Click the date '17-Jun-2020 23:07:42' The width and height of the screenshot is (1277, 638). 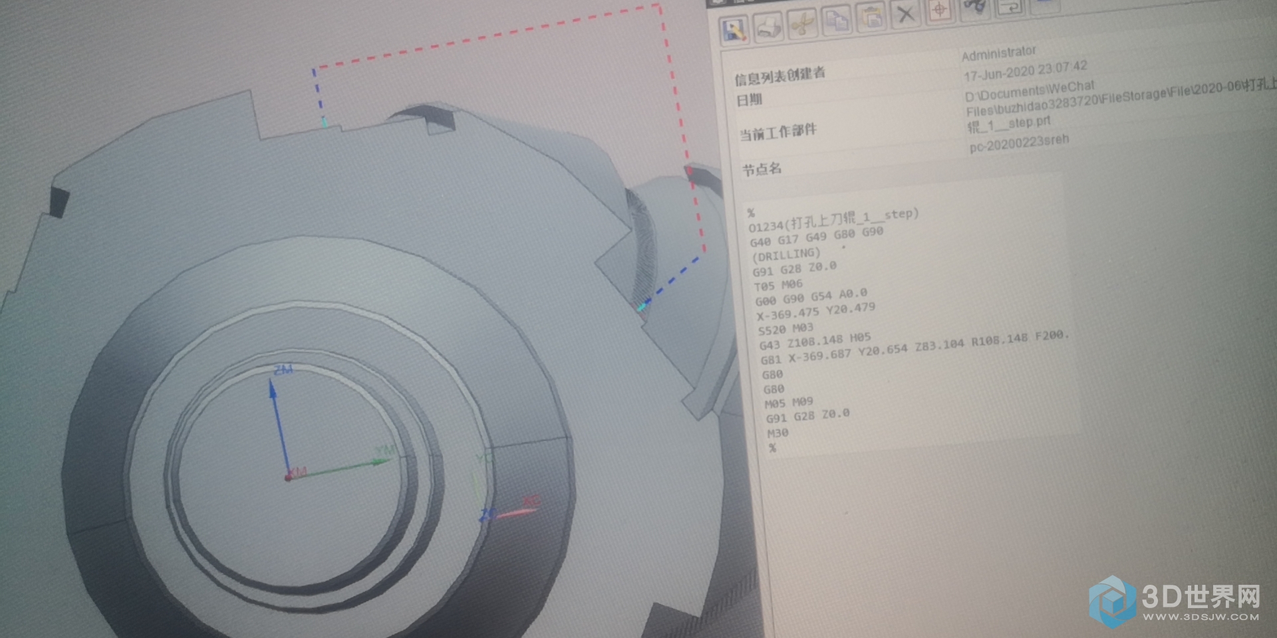1026,70
